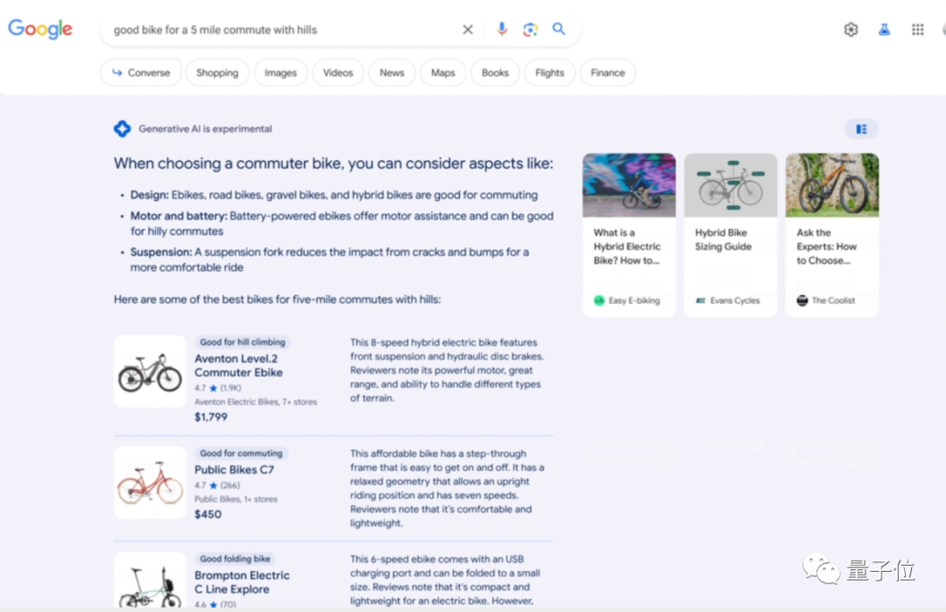Select the Finance filter chip
This screenshot has width=946, height=612.
coord(608,73)
